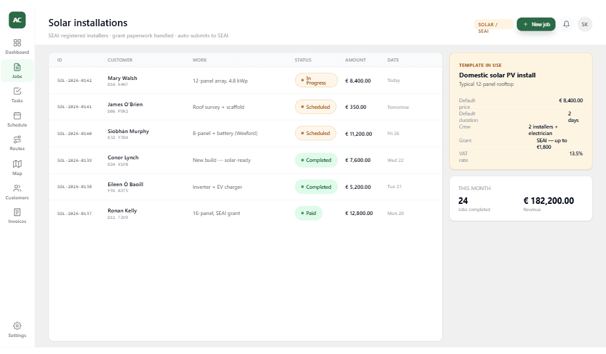Open the Routes sidebar icon
Image resolution: width=606 pixels, height=354 pixels.
click(x=17, y=140)
